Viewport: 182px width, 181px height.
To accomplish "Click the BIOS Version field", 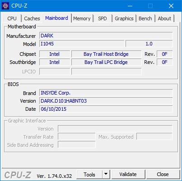I will [x=106, y=101].
